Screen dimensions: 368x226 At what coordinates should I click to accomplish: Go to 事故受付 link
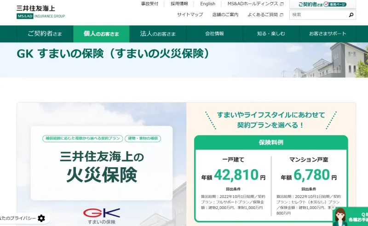(149, 4)
